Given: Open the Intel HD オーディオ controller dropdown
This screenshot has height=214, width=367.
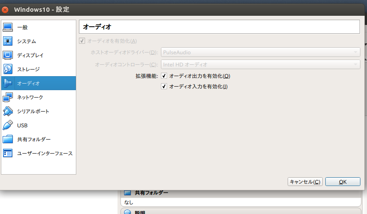Looking at the screenshot, I should click(x=260, y=64).
